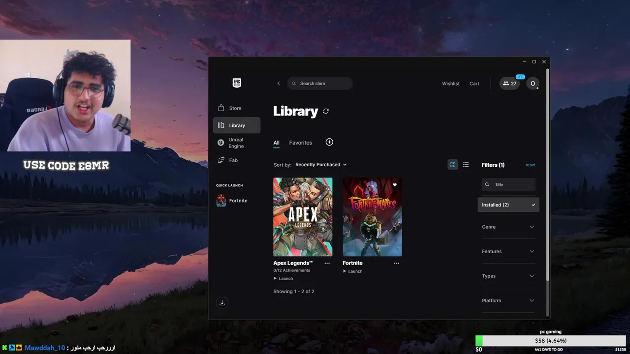Select the All tab
Image resolution: width=630 pixels, height=354 pixels.
pos(276,143)
